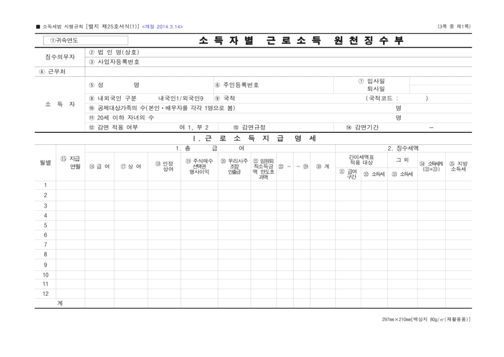Viewport: 504px width, 357px height.
Task: Click month row 4
Action: tap(253, 215)
